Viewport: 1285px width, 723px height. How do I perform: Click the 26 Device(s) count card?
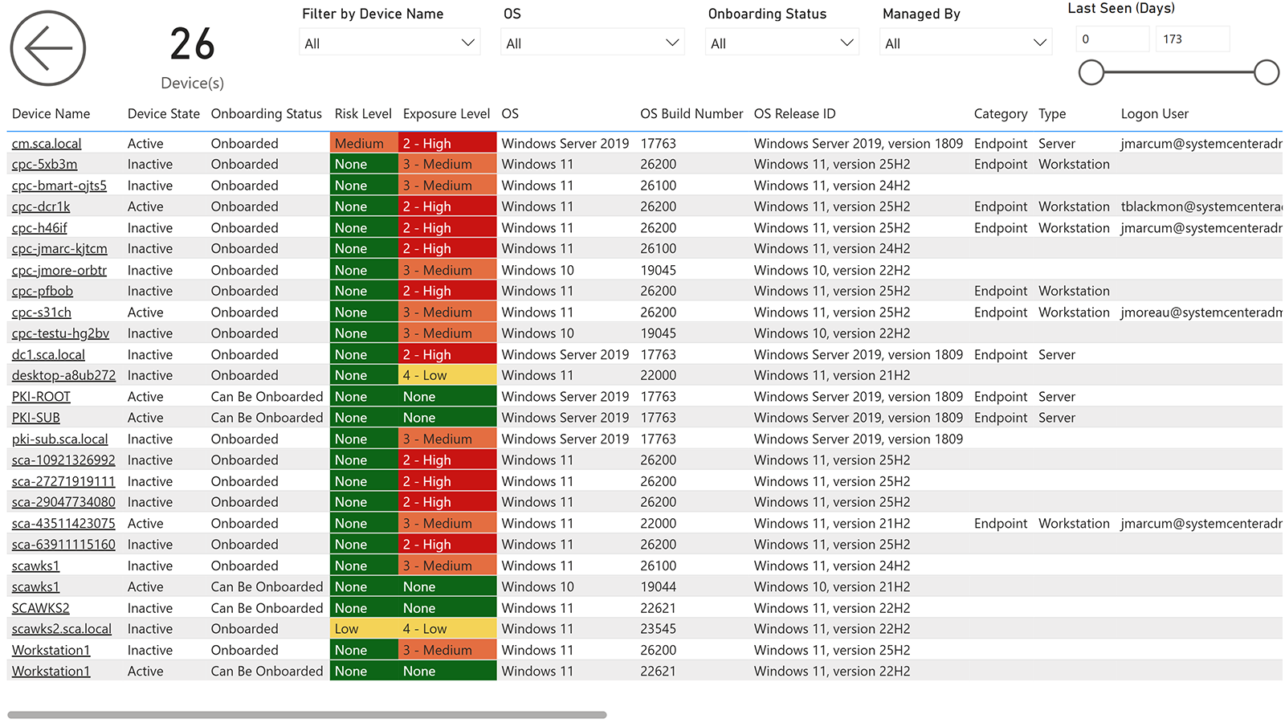pos(193,56)
